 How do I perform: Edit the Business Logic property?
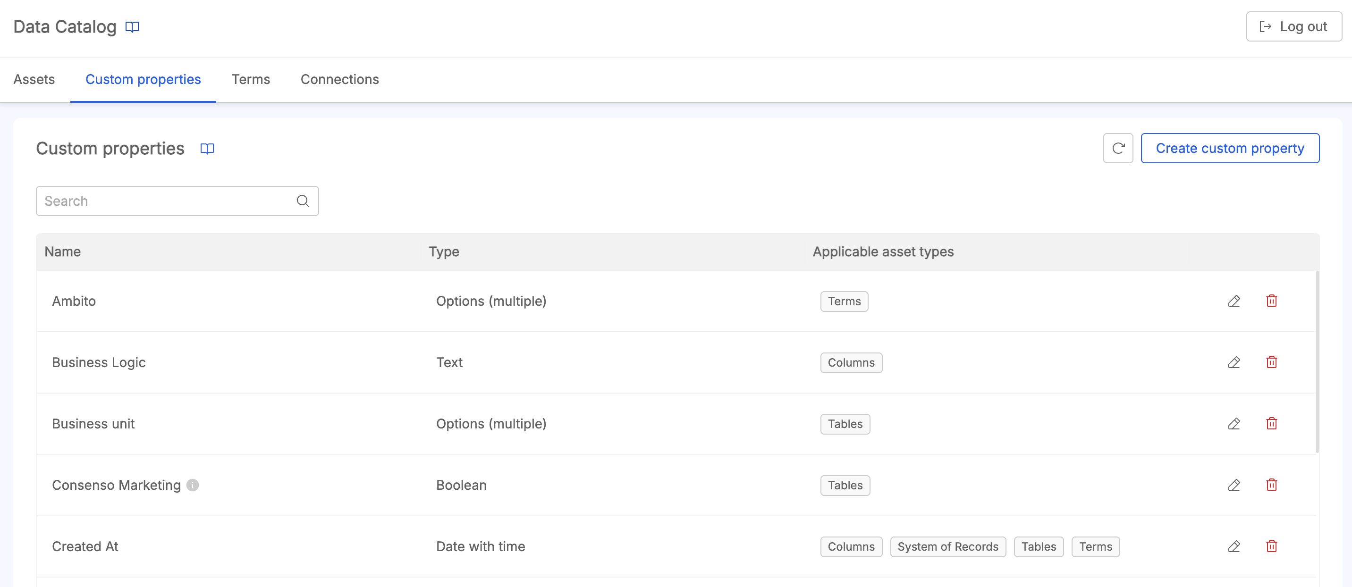tap(1234, 362)
